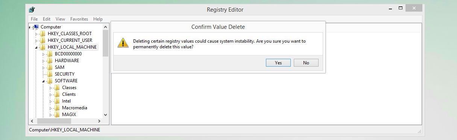Select the BCD00000000 label
Screen dimensions: 457x140
coord(68,54)
